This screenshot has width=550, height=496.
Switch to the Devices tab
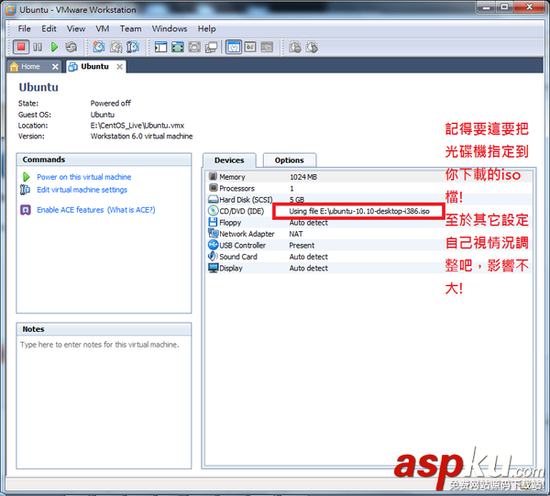[x=229, y=160]
